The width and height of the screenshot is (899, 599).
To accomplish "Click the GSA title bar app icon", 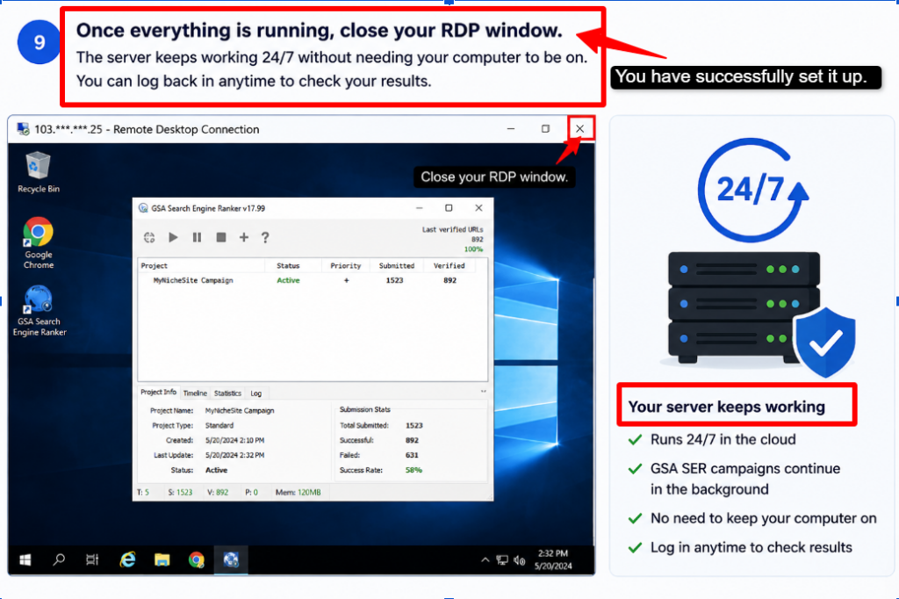I will (x=143, y=208).
